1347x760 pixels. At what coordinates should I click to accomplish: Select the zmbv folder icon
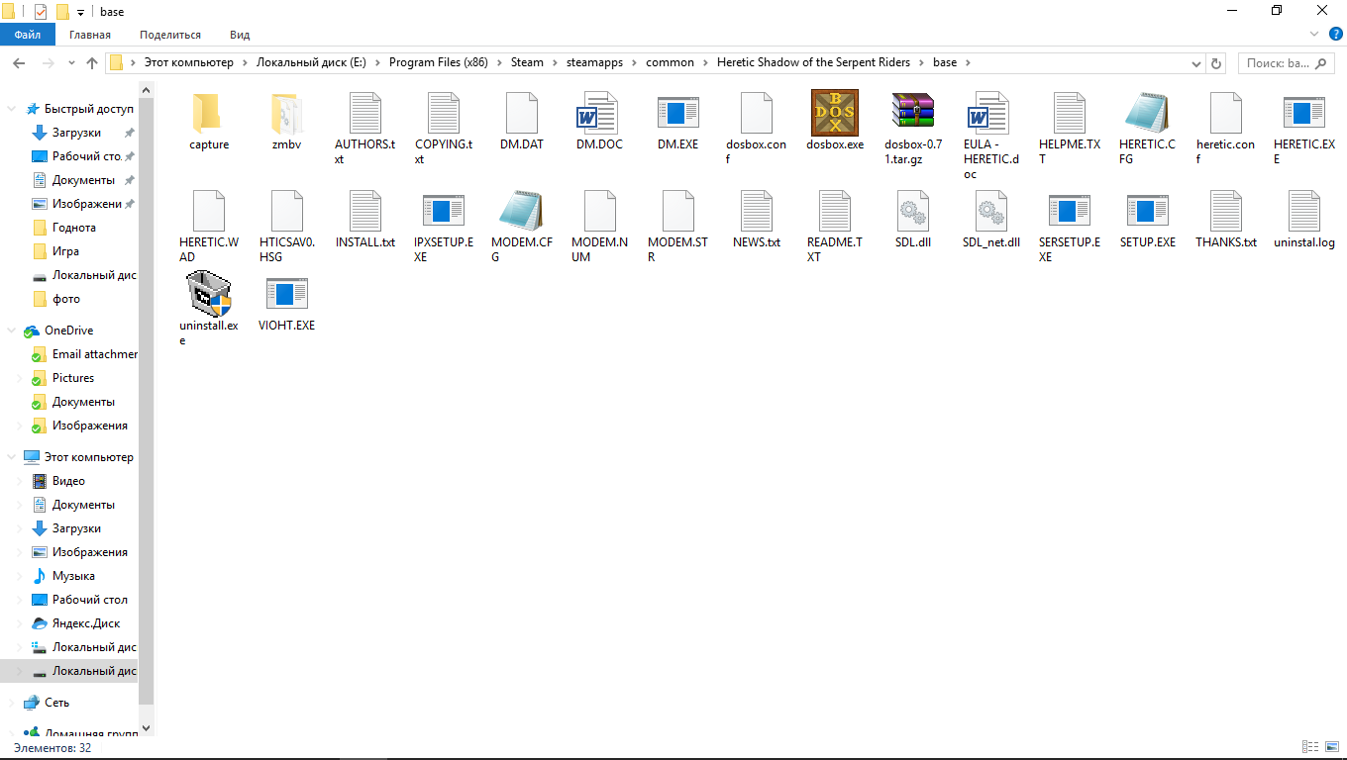(286, 113)
